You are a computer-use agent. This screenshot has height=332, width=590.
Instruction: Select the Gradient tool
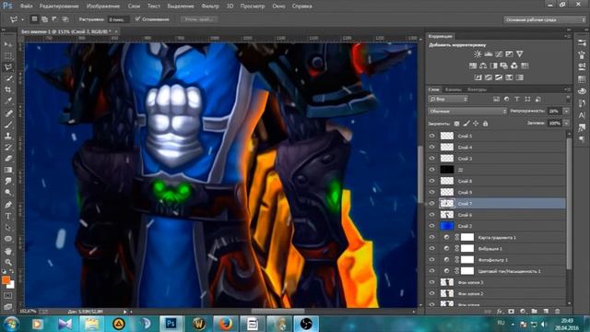(8, 170)
